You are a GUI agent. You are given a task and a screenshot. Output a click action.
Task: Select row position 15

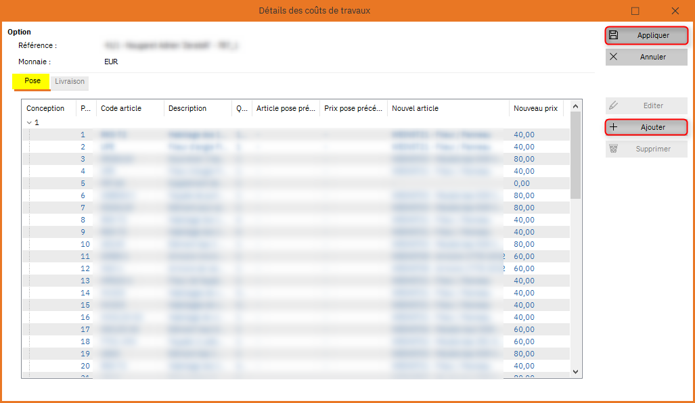point(296,305)
